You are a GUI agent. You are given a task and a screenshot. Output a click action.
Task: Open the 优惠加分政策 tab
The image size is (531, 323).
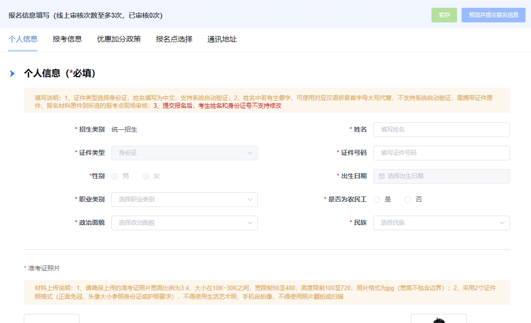pyautogui.click(x=119, y=39)
